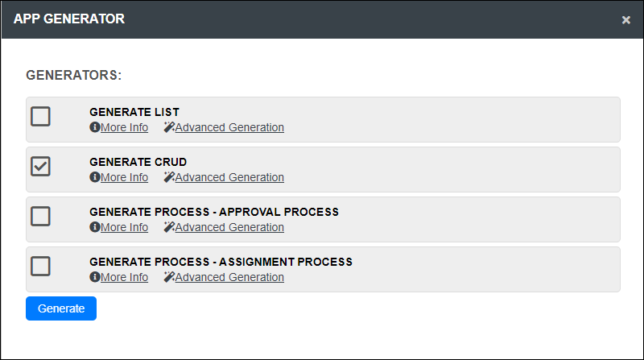Open More Info for Assignment Process
Viewport: 644px width, 360px height.
click(125, 277)
